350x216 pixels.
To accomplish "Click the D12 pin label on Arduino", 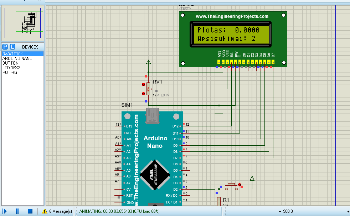I will (175, 126).
